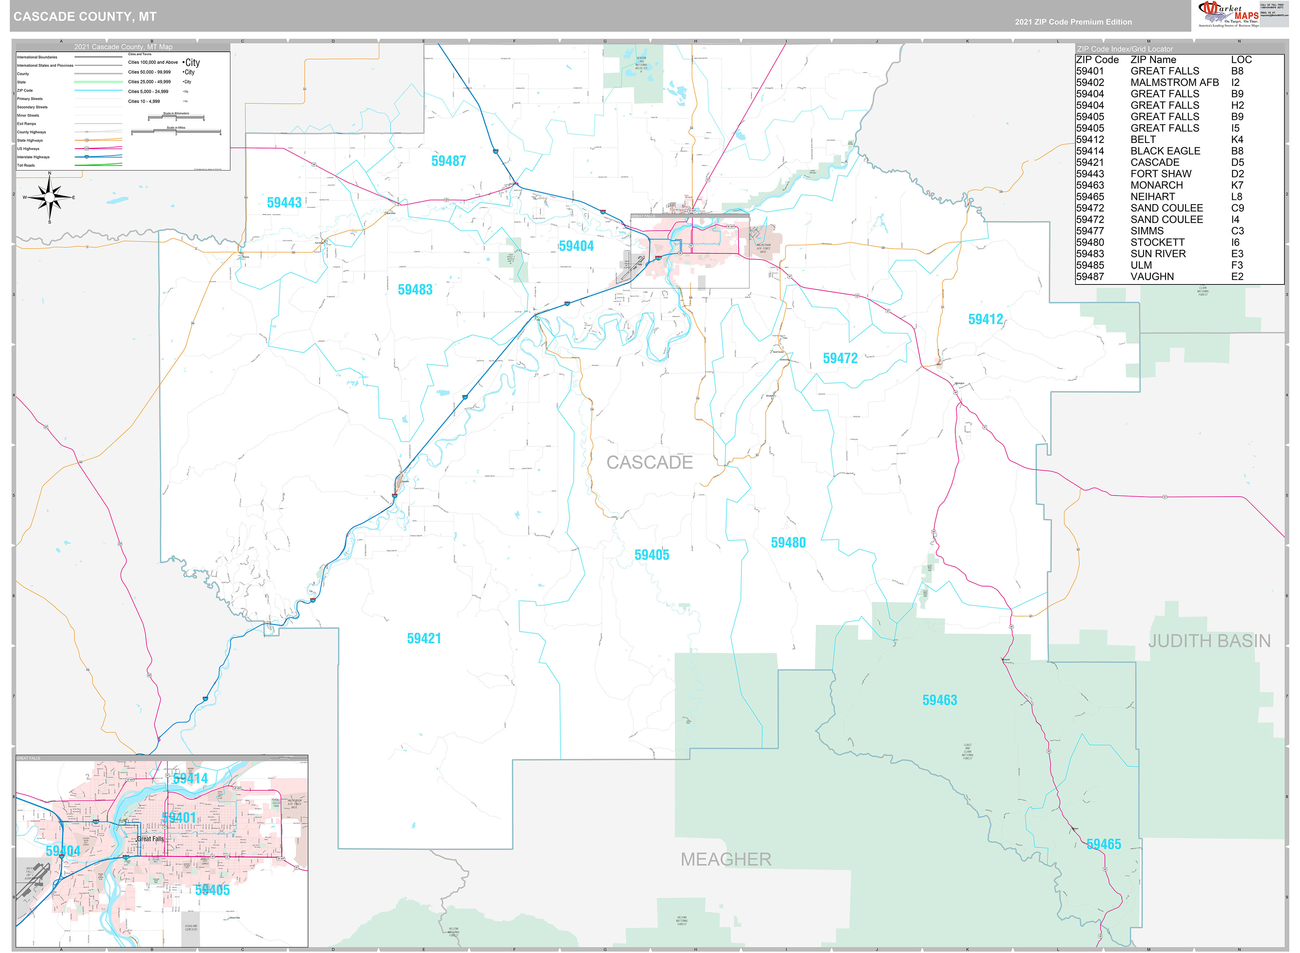Image resolution: width=1300 pixels, height=953 pixels.
Task: Click the 59487 ZIP label on the map
Action: click(x=448, y=161)
